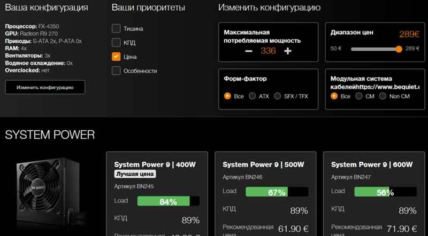Enable the Особенности priority checkbox

pyautogui.click(x=116, y=71)
